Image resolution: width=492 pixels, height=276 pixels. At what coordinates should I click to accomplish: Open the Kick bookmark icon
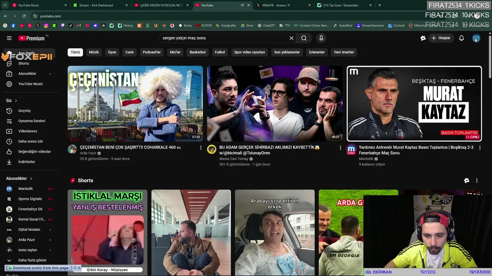[54, 26]
